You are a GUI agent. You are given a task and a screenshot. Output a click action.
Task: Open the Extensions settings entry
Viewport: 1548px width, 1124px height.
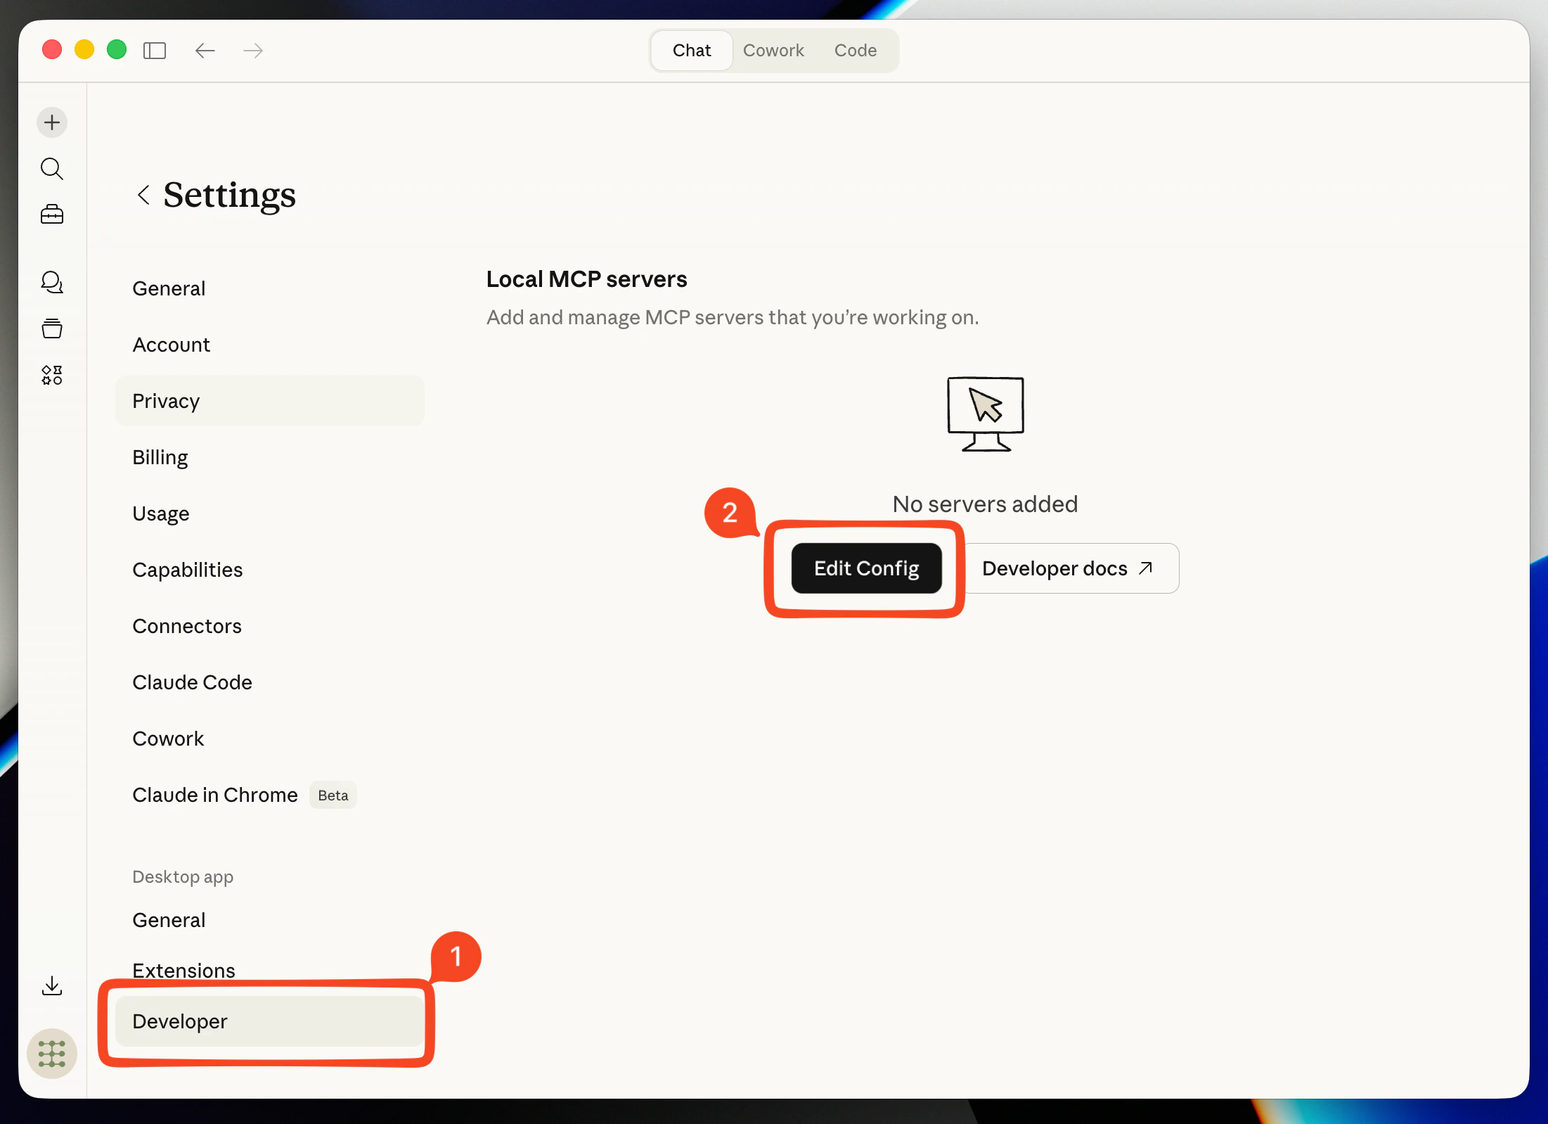coord(183,970)
